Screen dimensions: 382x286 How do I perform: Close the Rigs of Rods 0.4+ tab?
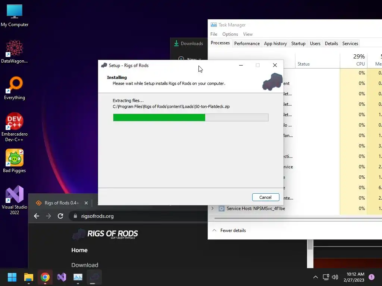86,203
